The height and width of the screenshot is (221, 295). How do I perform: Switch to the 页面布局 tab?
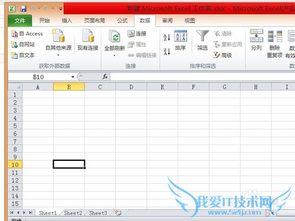coord(94,21)
